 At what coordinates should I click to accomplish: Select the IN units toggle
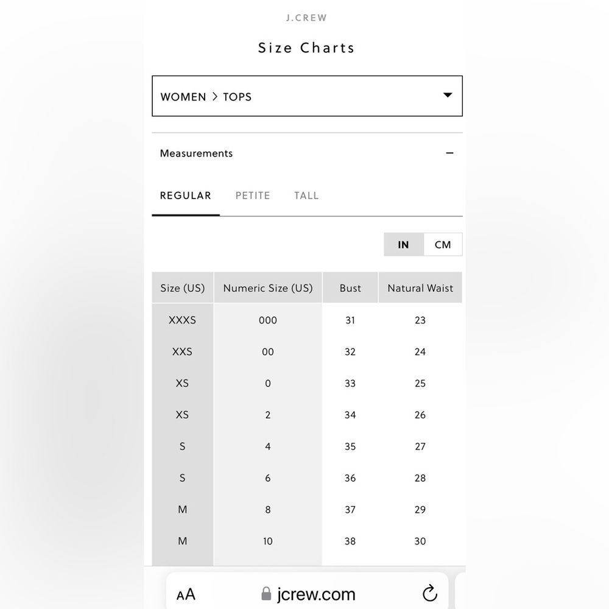point(404,244)
